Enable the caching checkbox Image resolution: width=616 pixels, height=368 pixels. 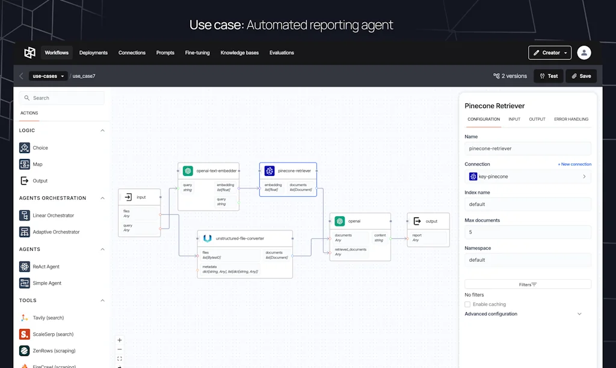pyautogui.click(x=467, y=304)
